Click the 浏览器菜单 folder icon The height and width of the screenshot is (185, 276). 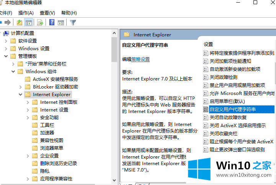point(35,148)
